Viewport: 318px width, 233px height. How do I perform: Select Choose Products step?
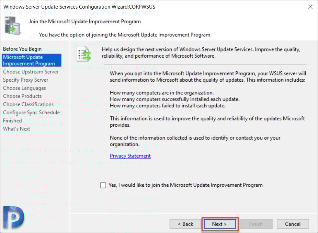(x=22, y=96)
